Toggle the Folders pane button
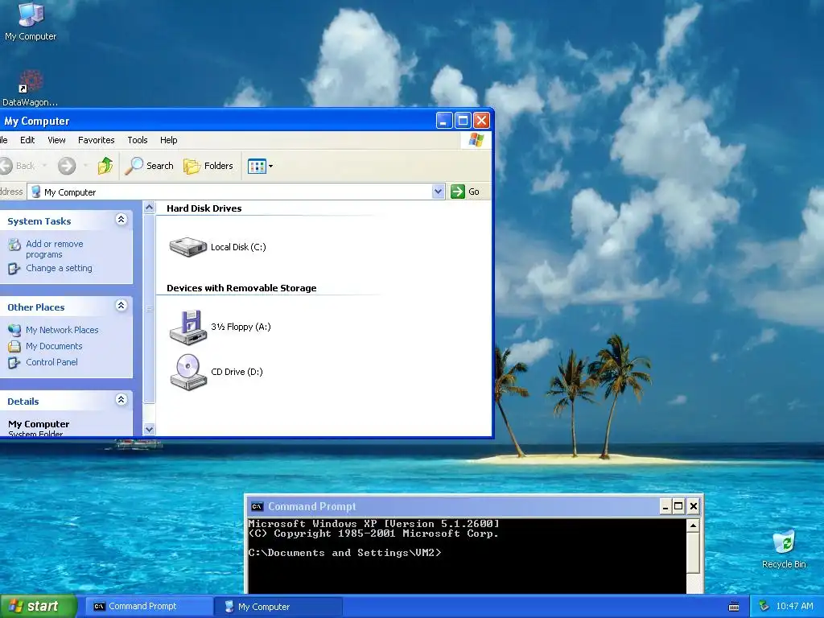 pos(208,166)
